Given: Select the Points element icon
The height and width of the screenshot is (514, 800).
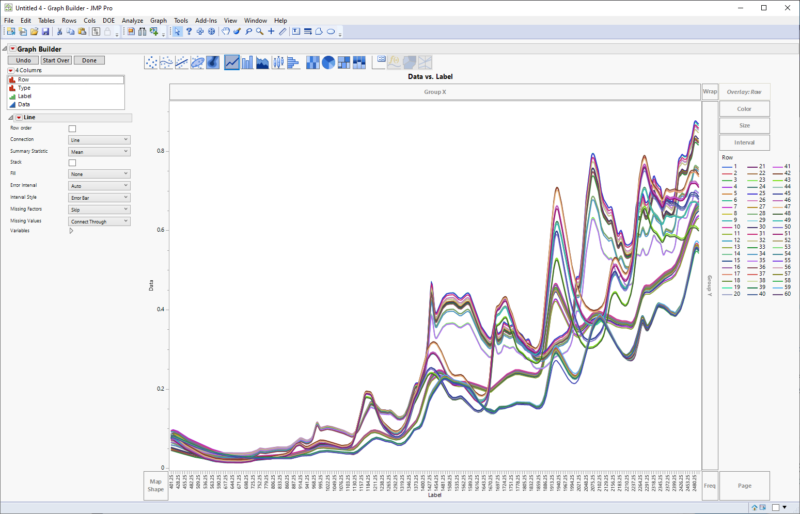Looking at the screenshot, I should click(x=151, y=62).
